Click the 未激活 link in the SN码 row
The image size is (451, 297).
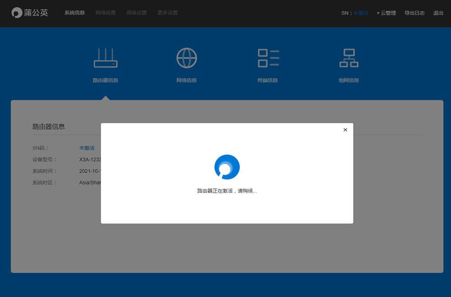coord(87,148)
